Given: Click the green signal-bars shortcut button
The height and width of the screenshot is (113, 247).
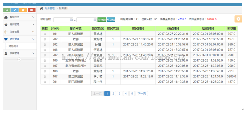Looking at the screenshot, I should pyautogui.click(x=7, y=10).
